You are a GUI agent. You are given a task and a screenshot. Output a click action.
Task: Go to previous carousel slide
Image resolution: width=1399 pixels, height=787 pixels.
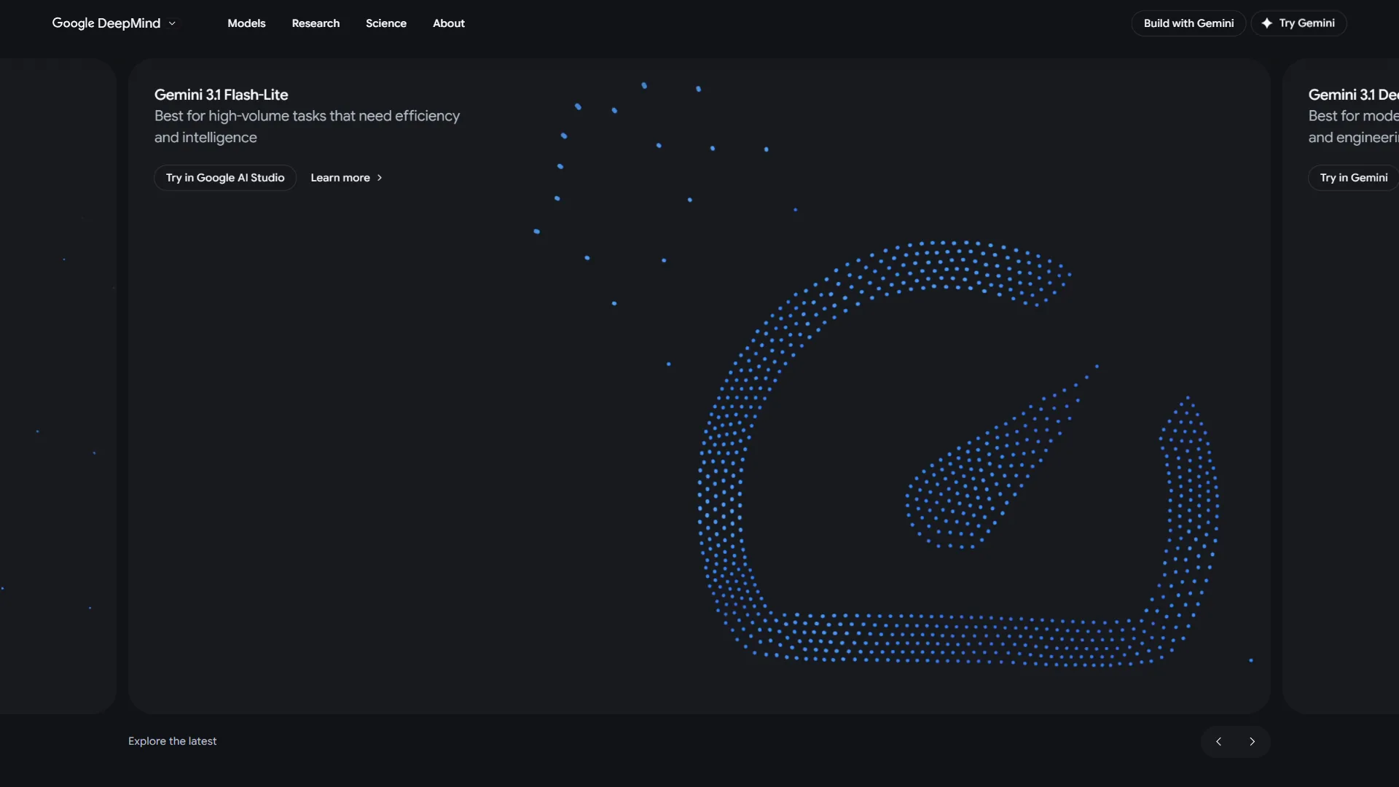click(1218, 742)
